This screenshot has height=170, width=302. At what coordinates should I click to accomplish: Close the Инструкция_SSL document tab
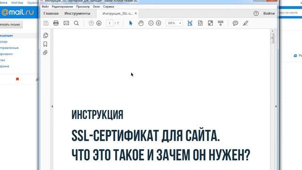point(135,13)
